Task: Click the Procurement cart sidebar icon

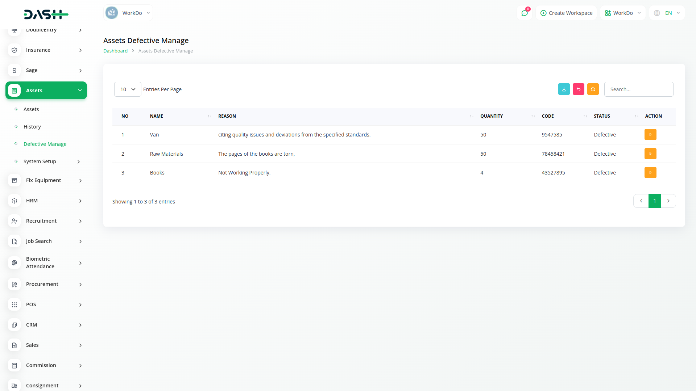Action: (x=14, y=284)
